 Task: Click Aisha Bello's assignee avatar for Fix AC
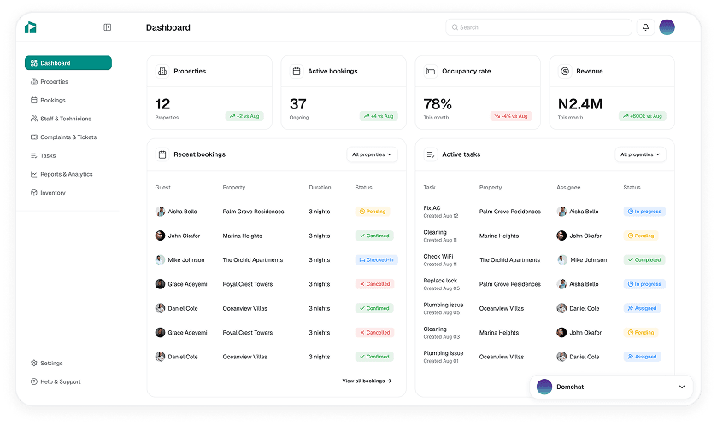click(x=561, y=212)
